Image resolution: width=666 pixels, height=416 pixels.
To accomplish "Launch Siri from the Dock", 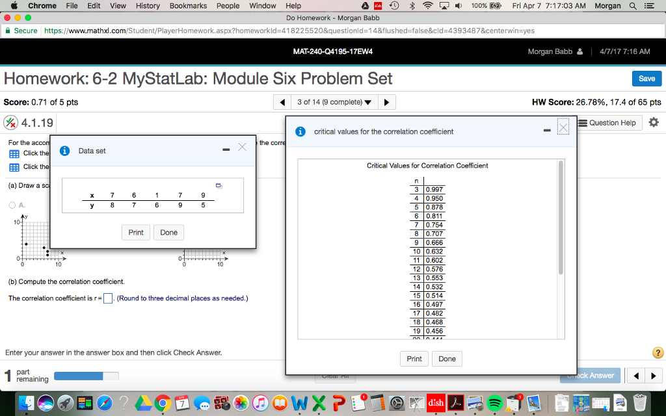I will pos(46,403).
